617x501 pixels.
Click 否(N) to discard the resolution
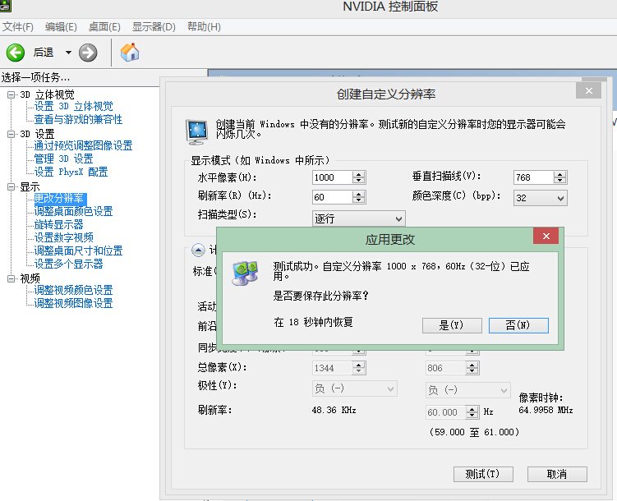point(518,325)
